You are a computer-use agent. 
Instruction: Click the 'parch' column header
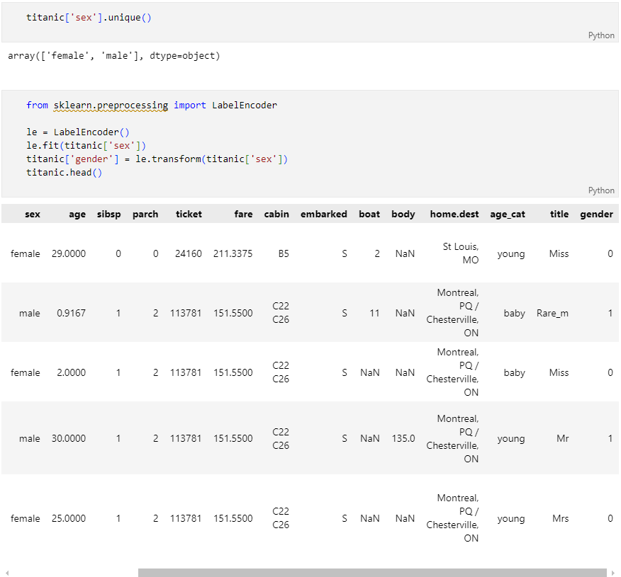[145, 215]
